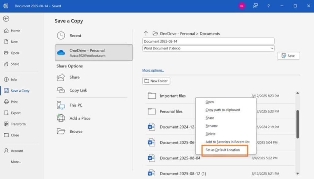This screenshot has width=314, height=179.
Task: Click the back arrow to leave backstage view
Action: 6,19
